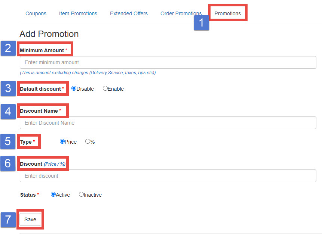322x234 pixels.
Task: Focus the Enter Discount Name field
Action: pyautogui.click(x=168, y=123)
